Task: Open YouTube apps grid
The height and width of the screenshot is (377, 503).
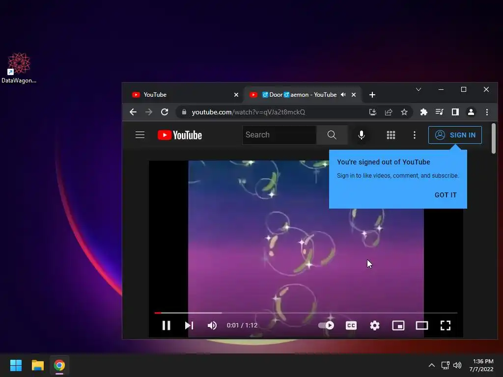Action: 391,135
